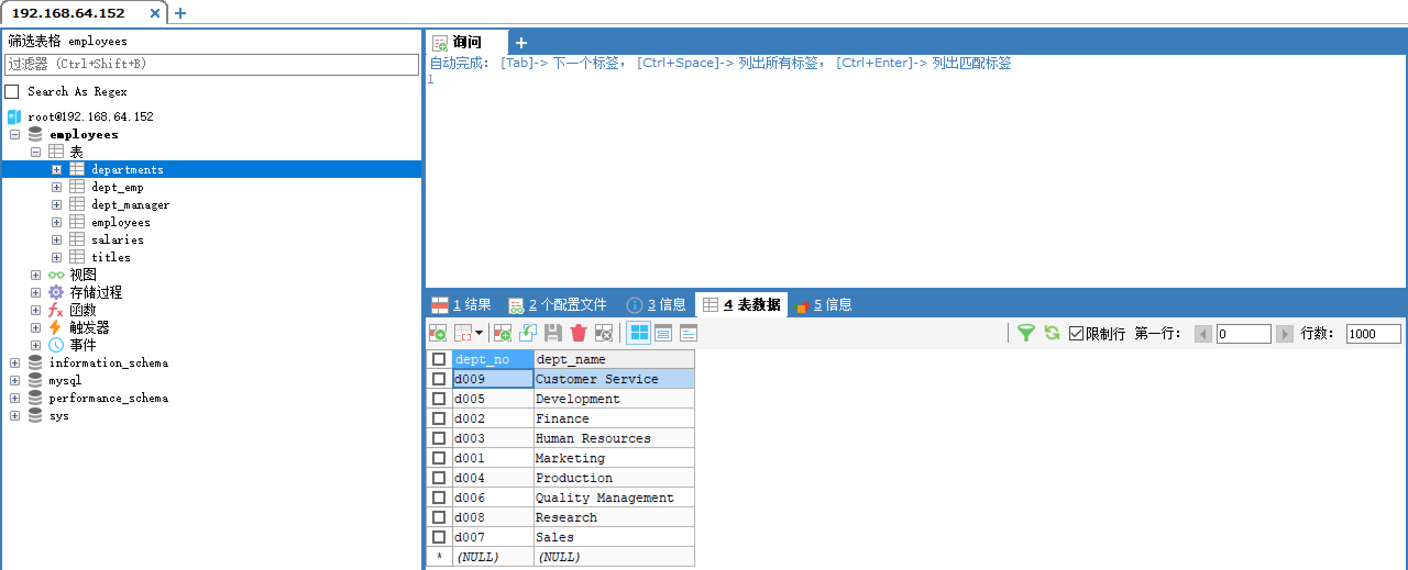Click the refresh table data icon
Image resolution: width=1408 pixels, height=570 pixels.
click(x=1052, y=333)
